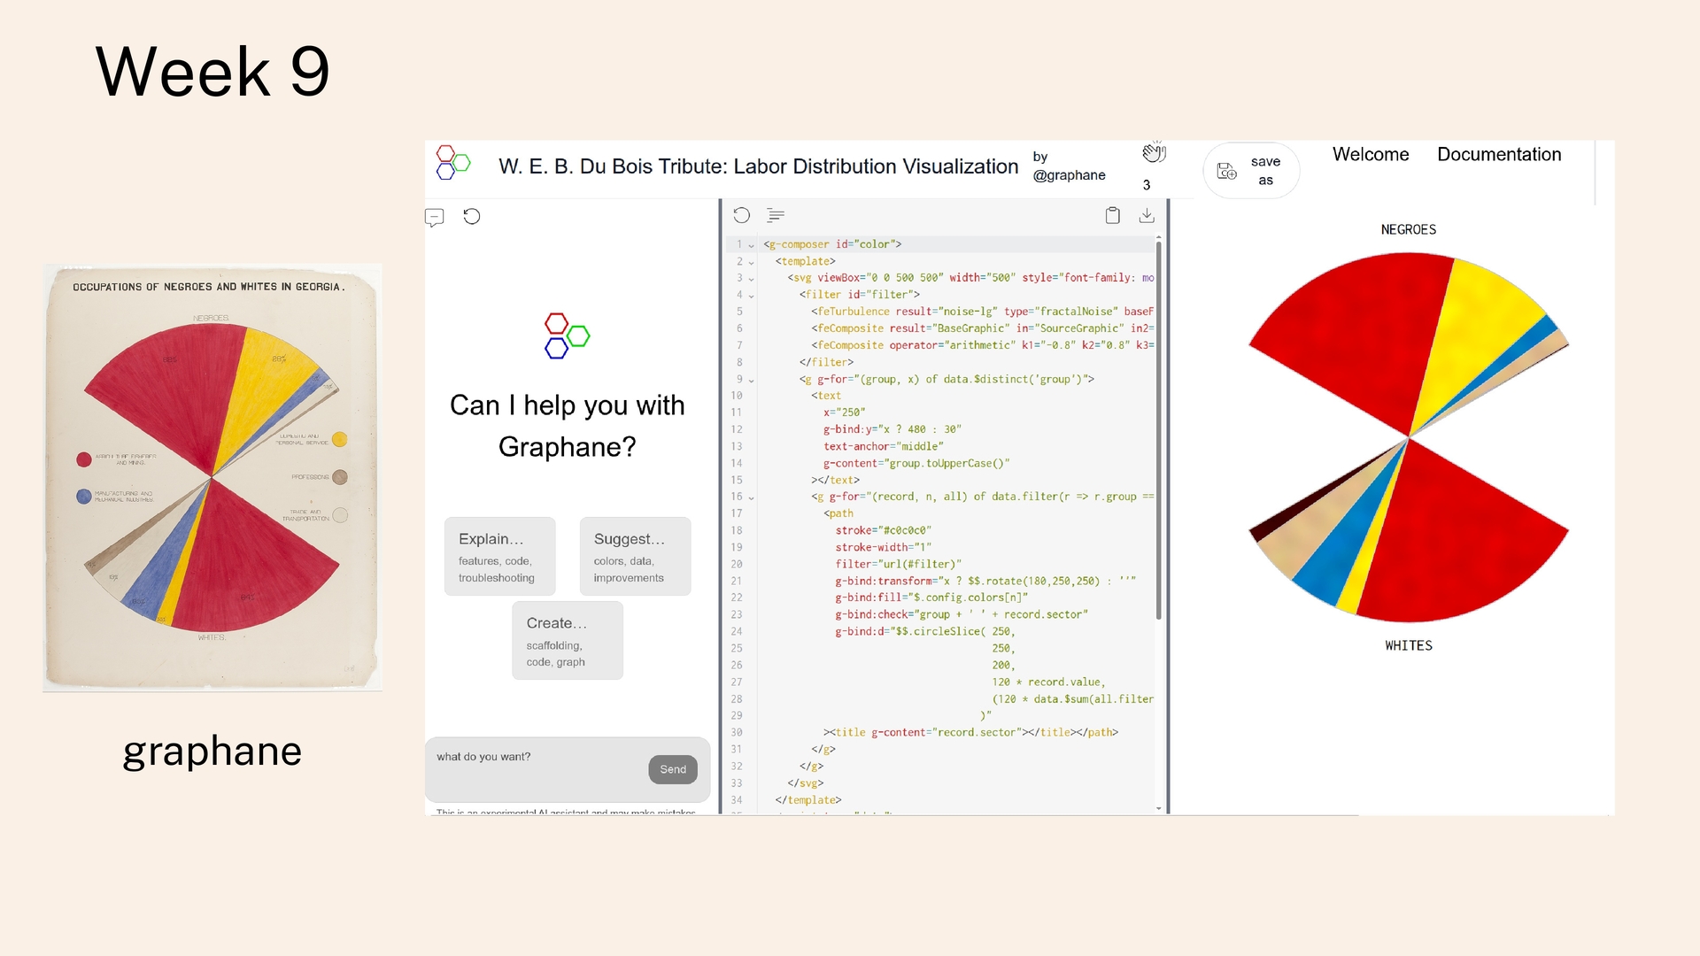
Task: Click the save as button
Action: (1251, 171)
